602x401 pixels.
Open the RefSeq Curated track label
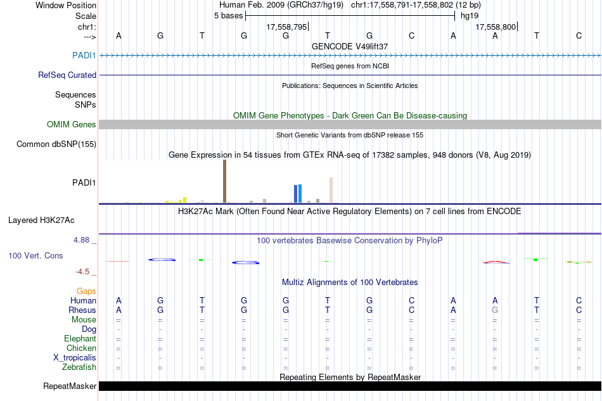[67, 75]
